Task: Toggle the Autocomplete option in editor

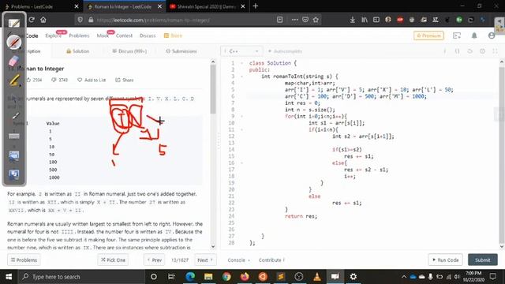Action: click(285, 51)
